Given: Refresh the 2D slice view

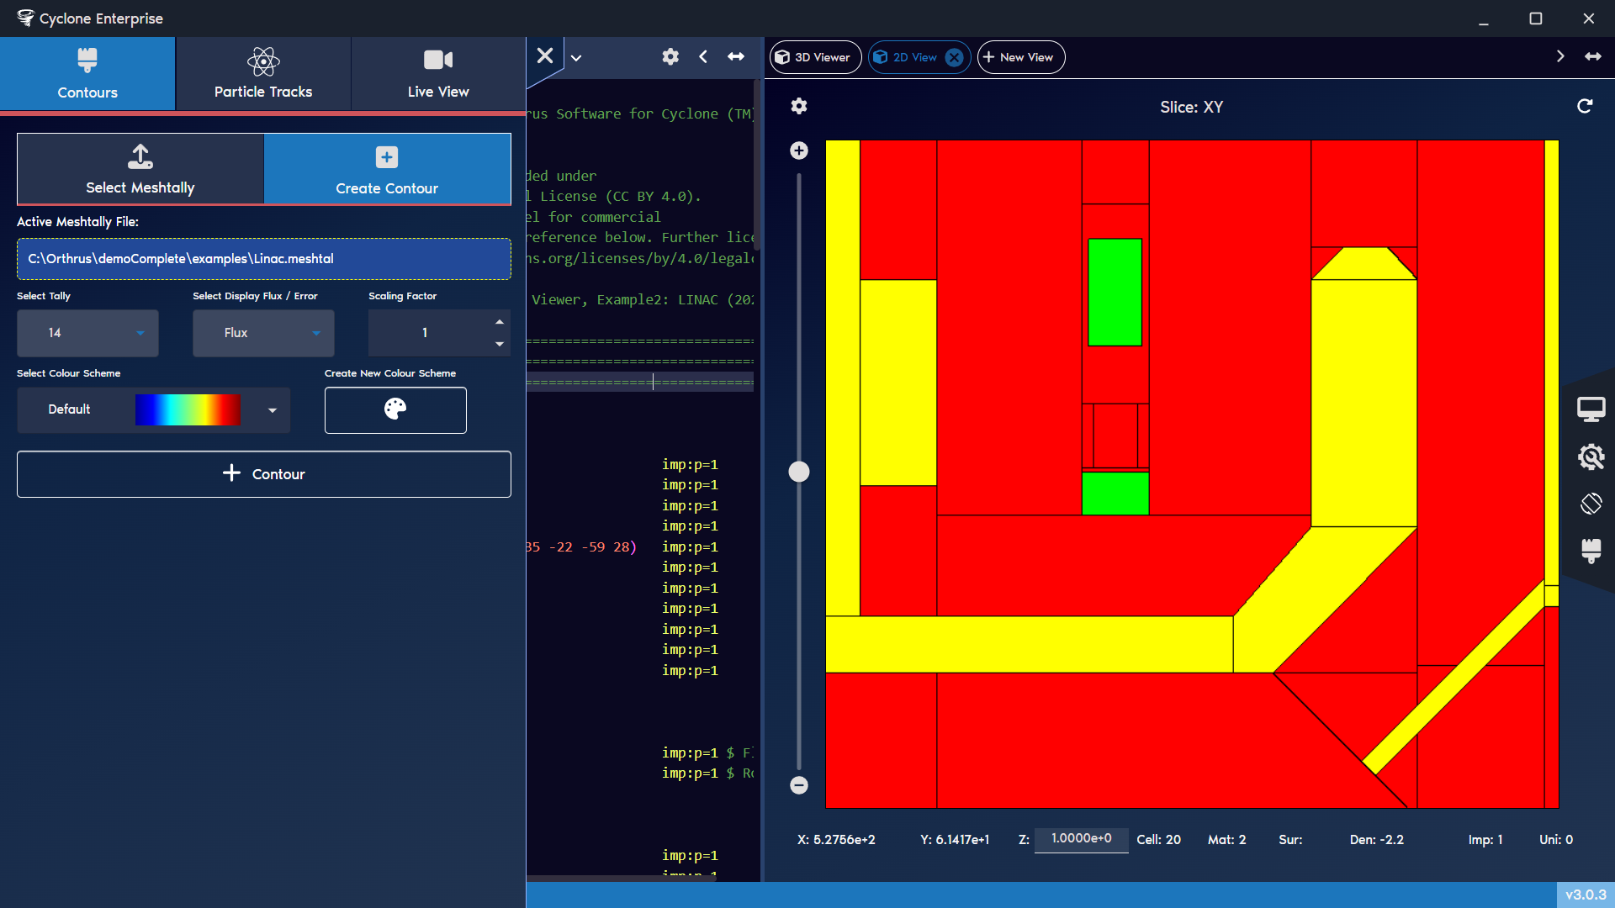Looking at the screenshot, I should pyautogui.click(x=1585, y=106).
